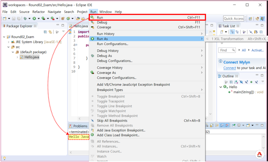Image resolution: width=268 pixels, height=162 pixels.
Task: Select Debug Configurations... menu entry
Action: click(x=147, y=61)
